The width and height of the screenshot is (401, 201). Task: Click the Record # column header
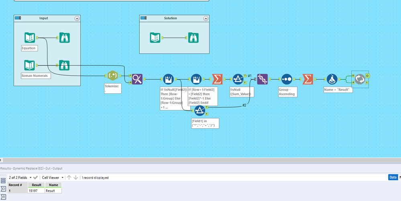pos(18,185)
